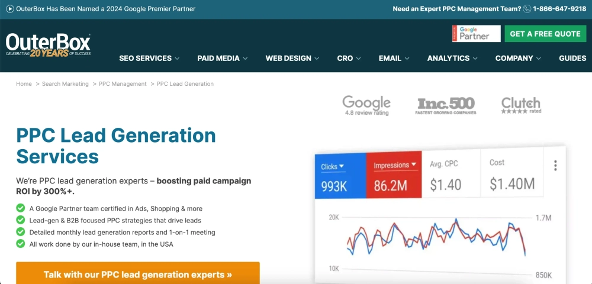
Task: Open the 2024 Google Premier Partner announcement link
Action: click(106, 9)
